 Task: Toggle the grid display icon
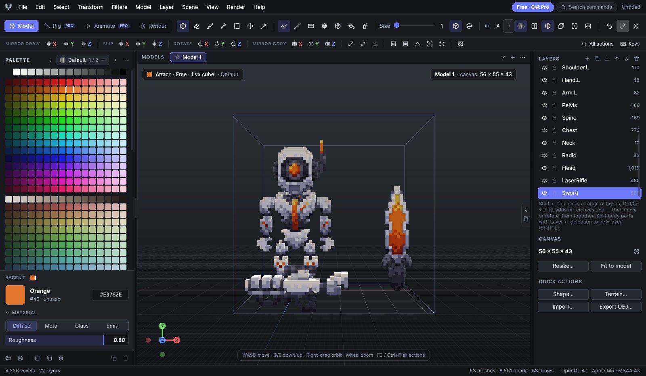coord(521,26)
